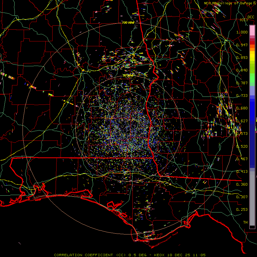Click the 0.467 scale value
The width and height of the screenshot is (257, 257).
point(242,159)
